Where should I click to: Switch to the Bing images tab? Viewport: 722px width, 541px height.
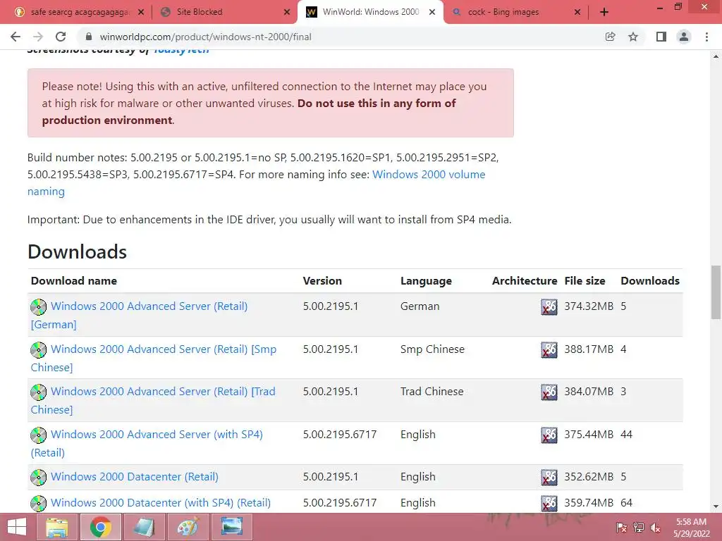515,12
